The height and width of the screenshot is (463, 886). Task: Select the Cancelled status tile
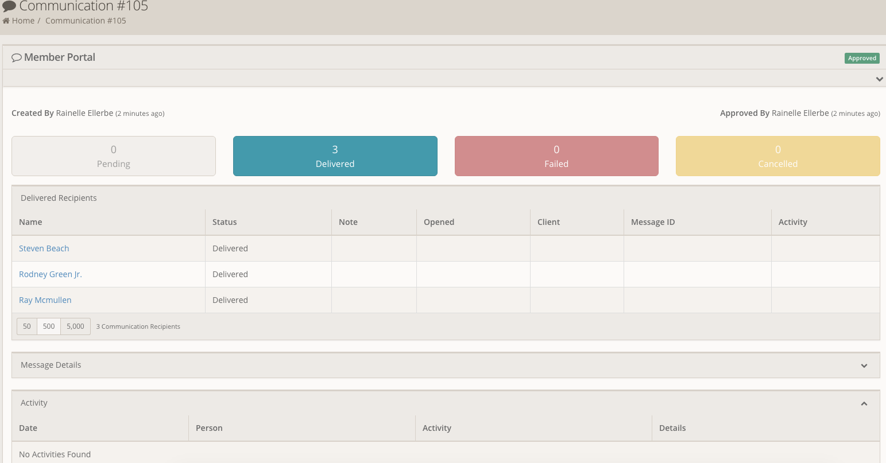click(x=777, y=155)
